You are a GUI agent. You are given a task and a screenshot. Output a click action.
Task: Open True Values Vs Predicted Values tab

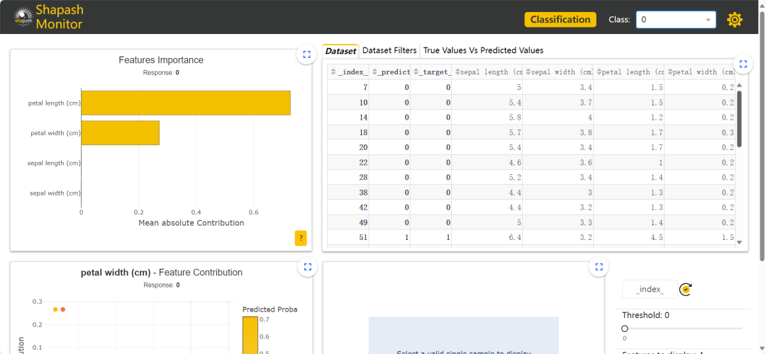coord(483,51)
